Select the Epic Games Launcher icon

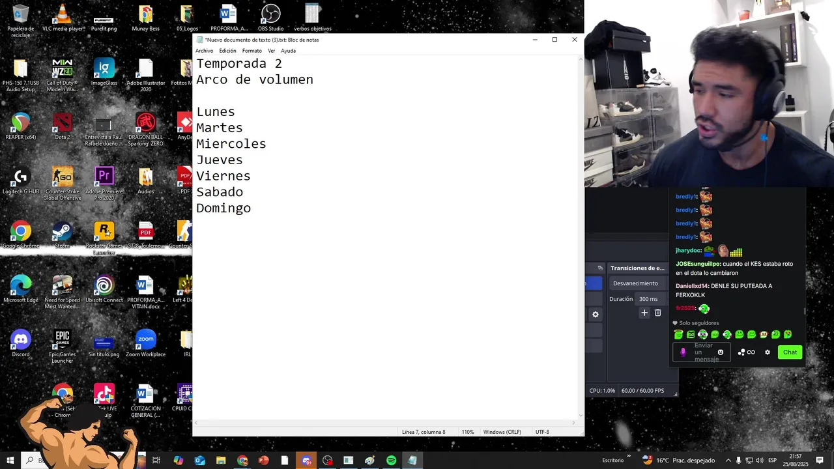tap(63, 347)
